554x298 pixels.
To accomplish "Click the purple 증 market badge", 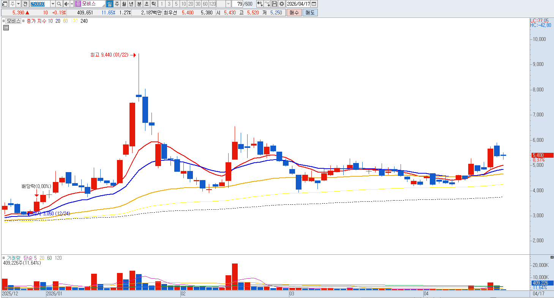I will 78,4.
